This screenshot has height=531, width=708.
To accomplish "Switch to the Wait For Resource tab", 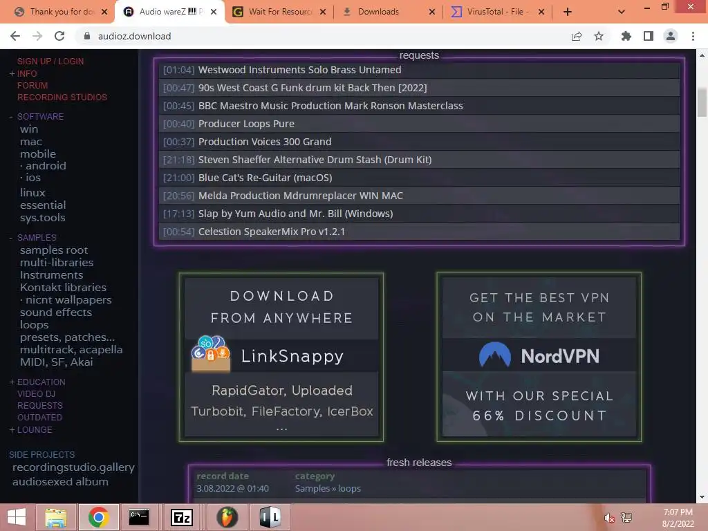I will (x=280, y=12).
